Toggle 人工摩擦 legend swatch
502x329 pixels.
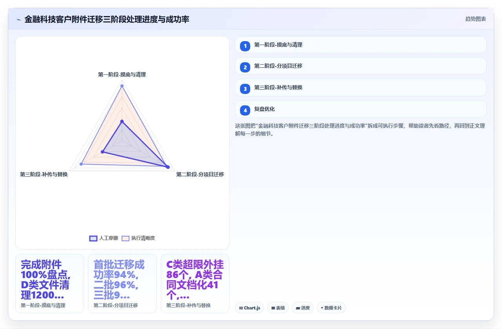(93, 238)
